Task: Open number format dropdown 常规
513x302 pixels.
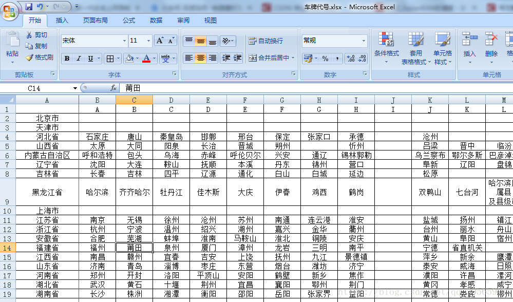Action: pyautogui.click(x=364, y=41)
